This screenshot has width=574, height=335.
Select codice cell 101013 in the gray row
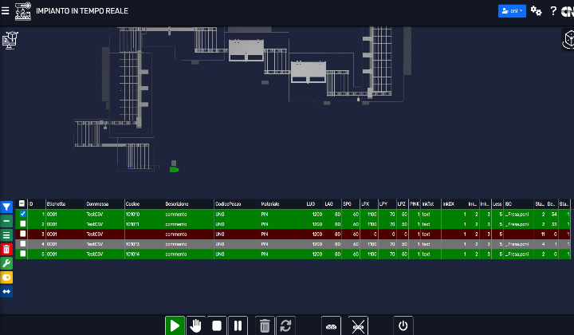click(144, 244)
